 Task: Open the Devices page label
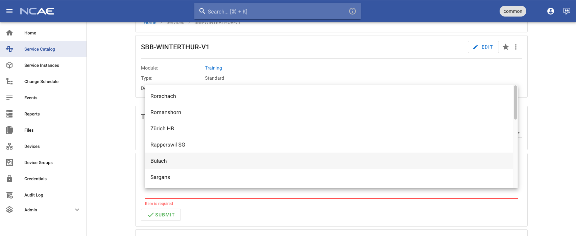[32, 146]
